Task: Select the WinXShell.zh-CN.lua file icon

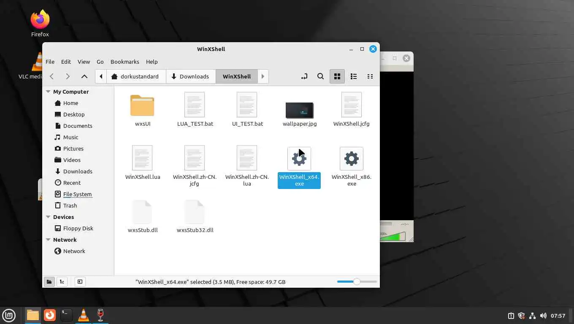Action: pos(247,158)
